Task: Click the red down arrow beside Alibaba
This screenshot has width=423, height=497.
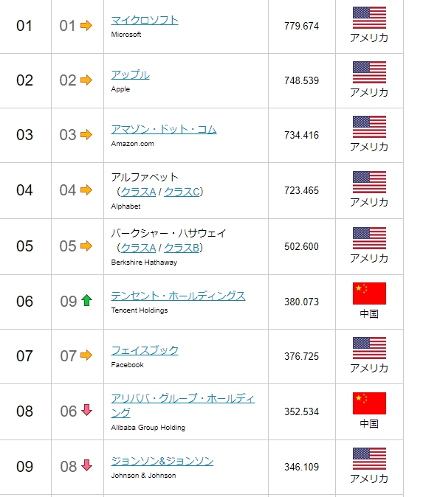Action: (x=86, y=410)
